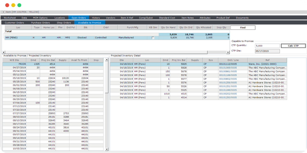Click the ATP list vertical scrollbar thumb
The image size is (307, 153).
click(x=106, y=77)
